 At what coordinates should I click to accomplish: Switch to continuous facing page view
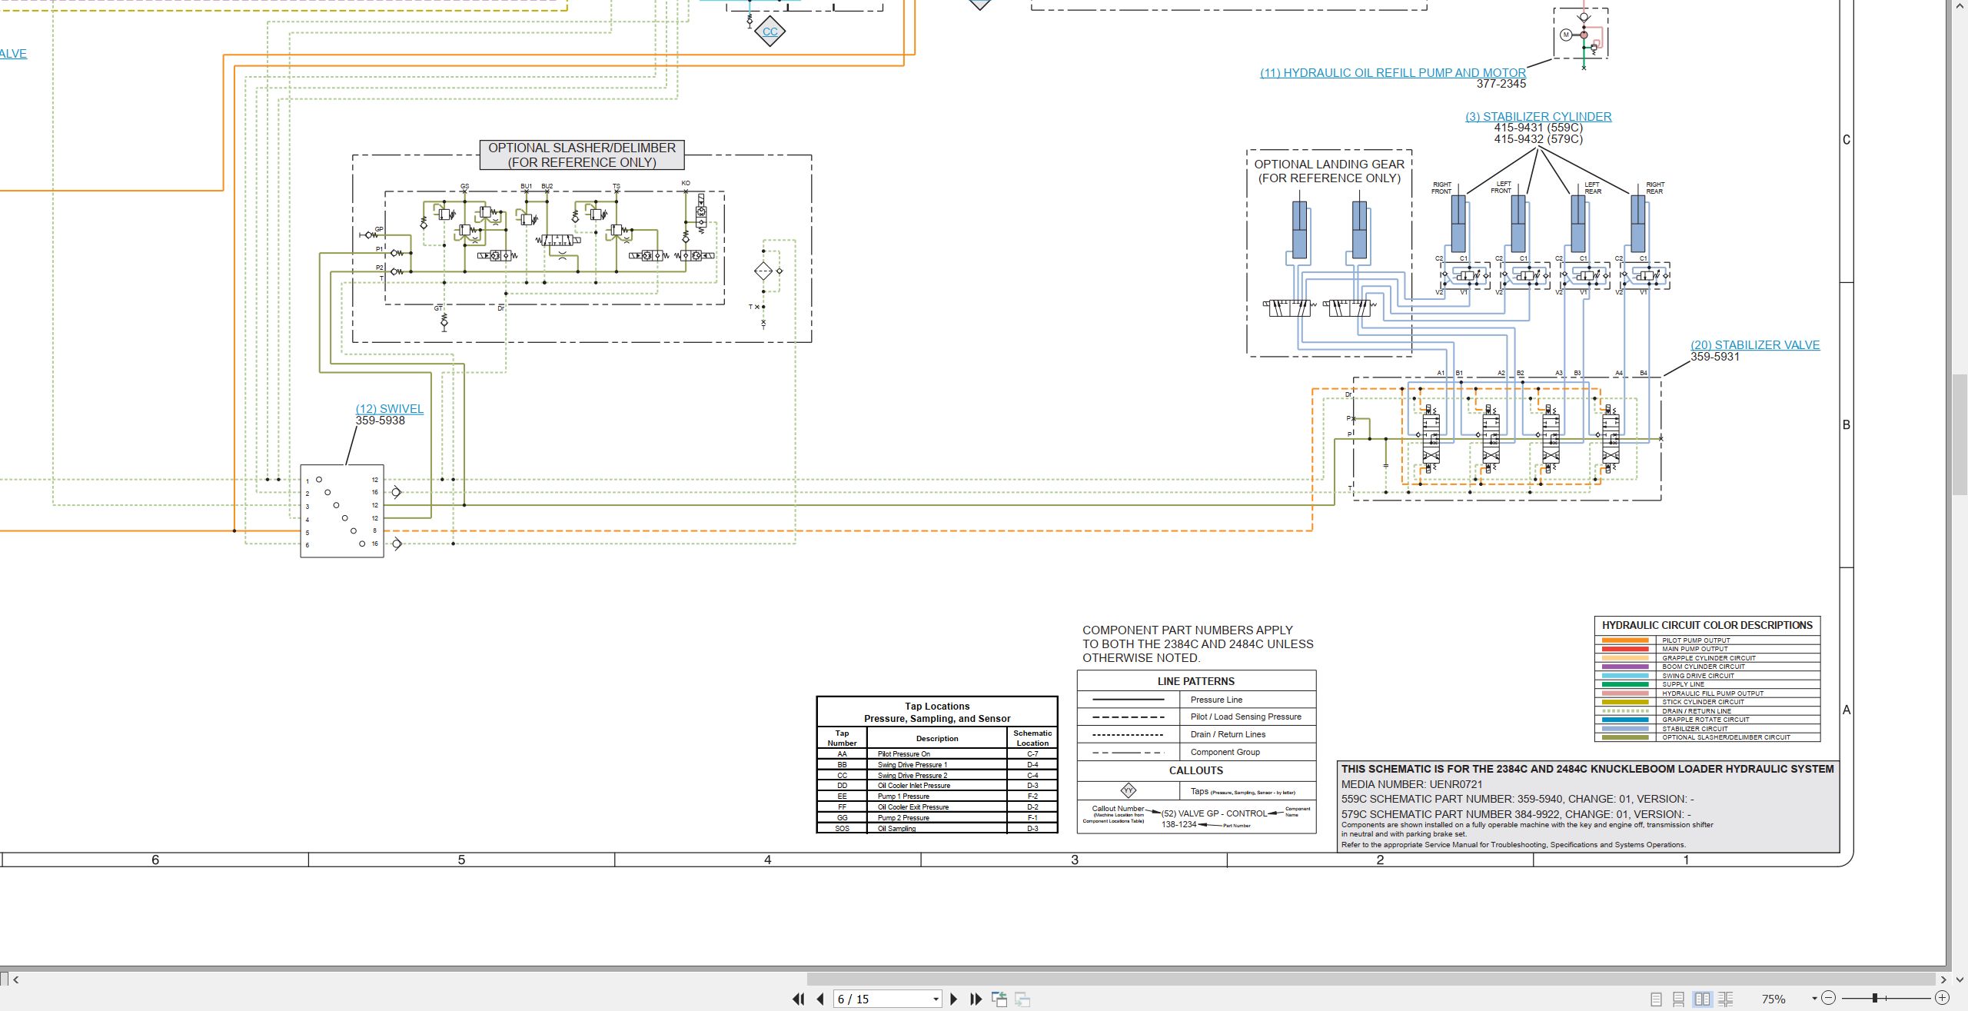pyautogui.click(x=1725, y=999)
